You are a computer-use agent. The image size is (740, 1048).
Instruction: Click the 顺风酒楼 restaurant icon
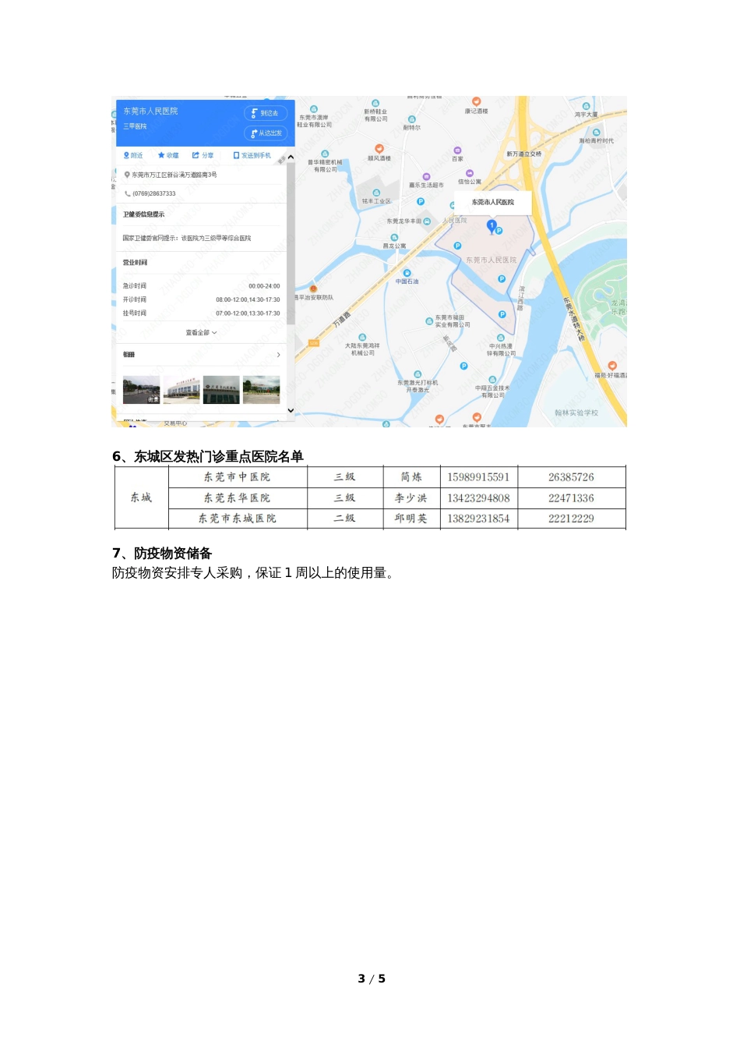click(379, 148)
